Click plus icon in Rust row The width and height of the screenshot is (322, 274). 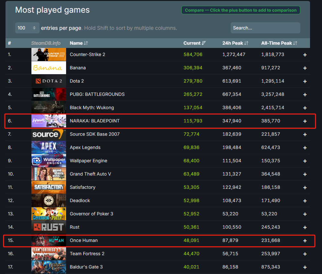[x=305, y=227]
